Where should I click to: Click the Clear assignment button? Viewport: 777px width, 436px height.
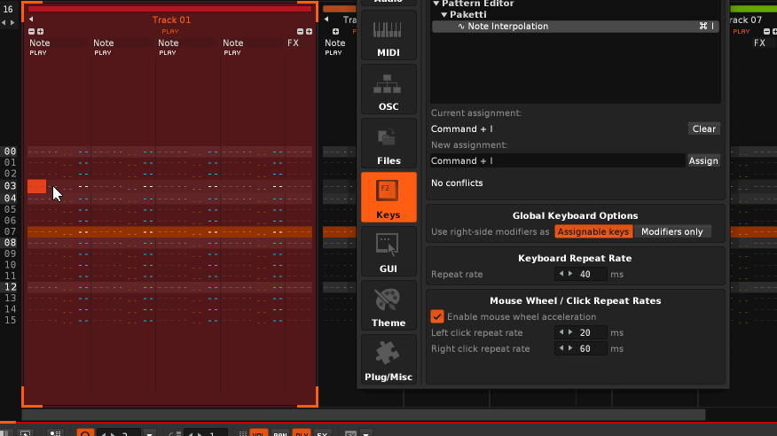[x=703, y=128]
